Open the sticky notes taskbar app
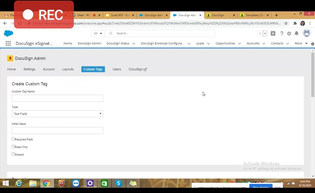Viewport: 315px width, 193px height. [x=133, y=183]
